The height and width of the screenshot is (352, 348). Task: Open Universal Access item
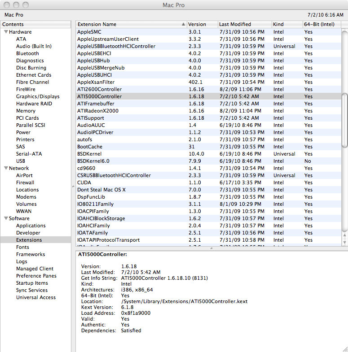36,297
